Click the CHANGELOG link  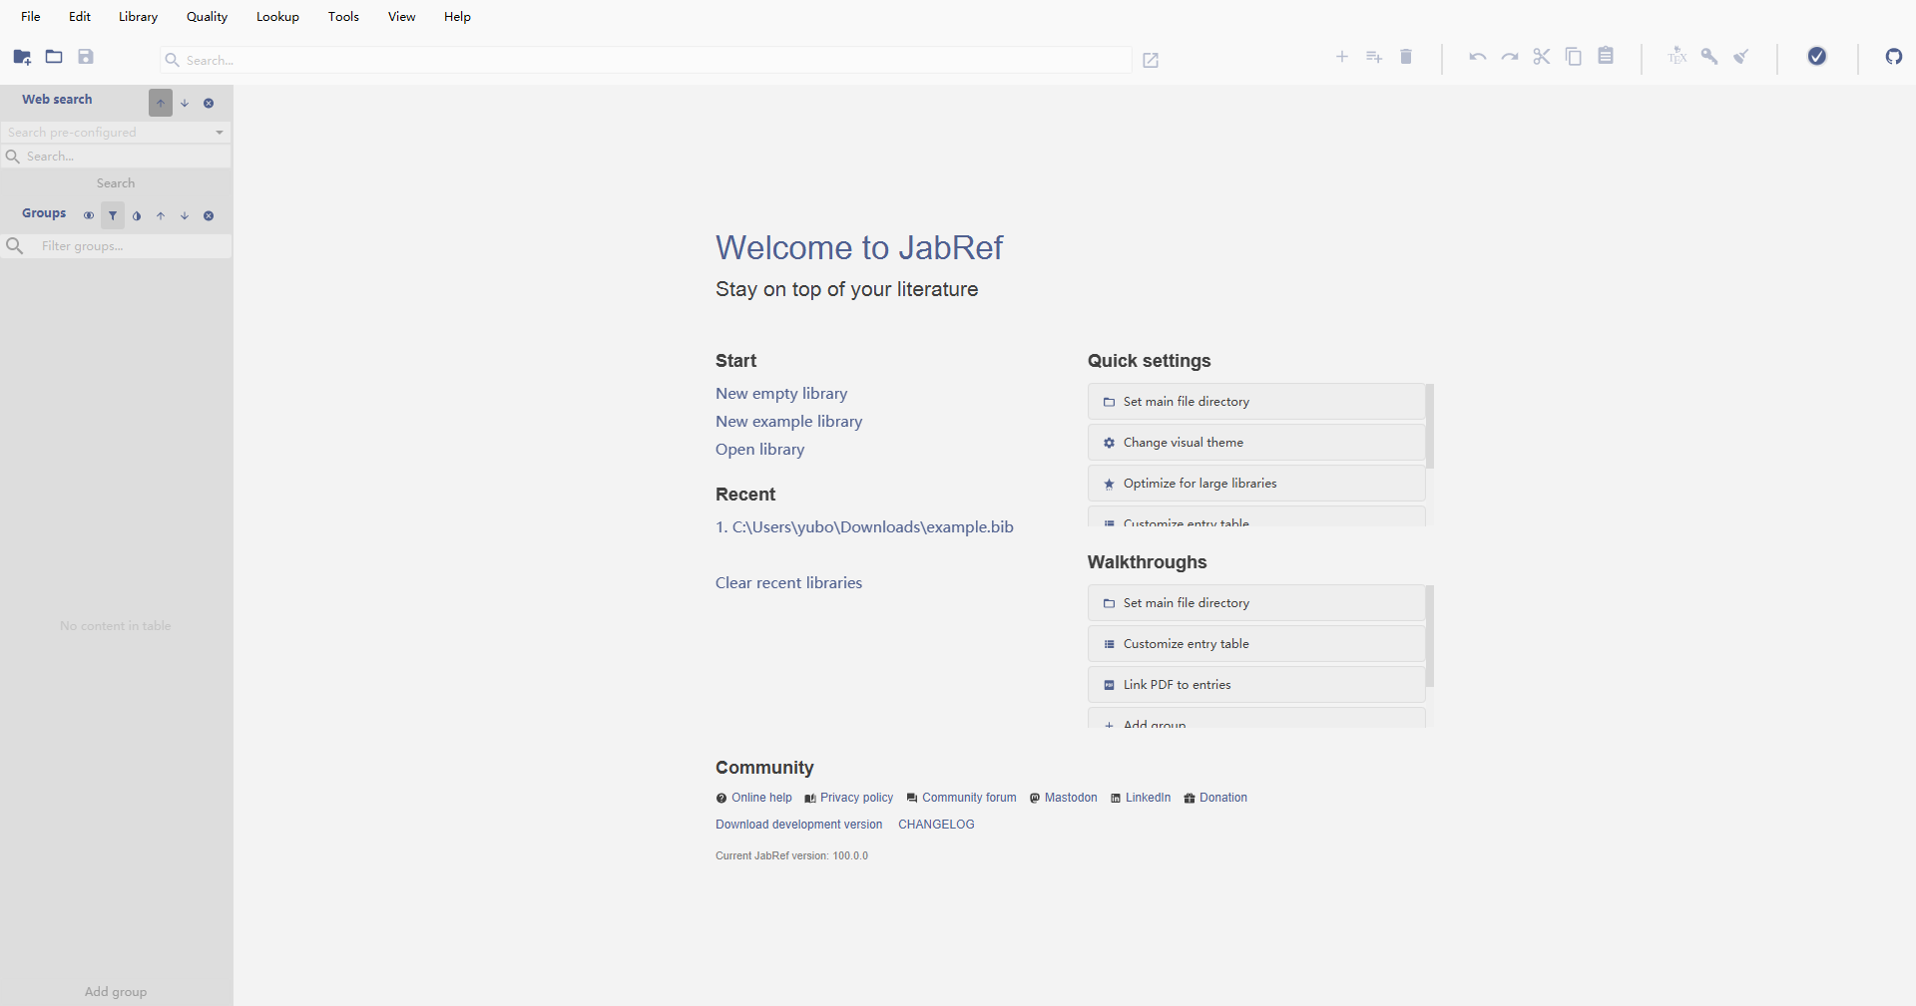(x=936, y=825)
